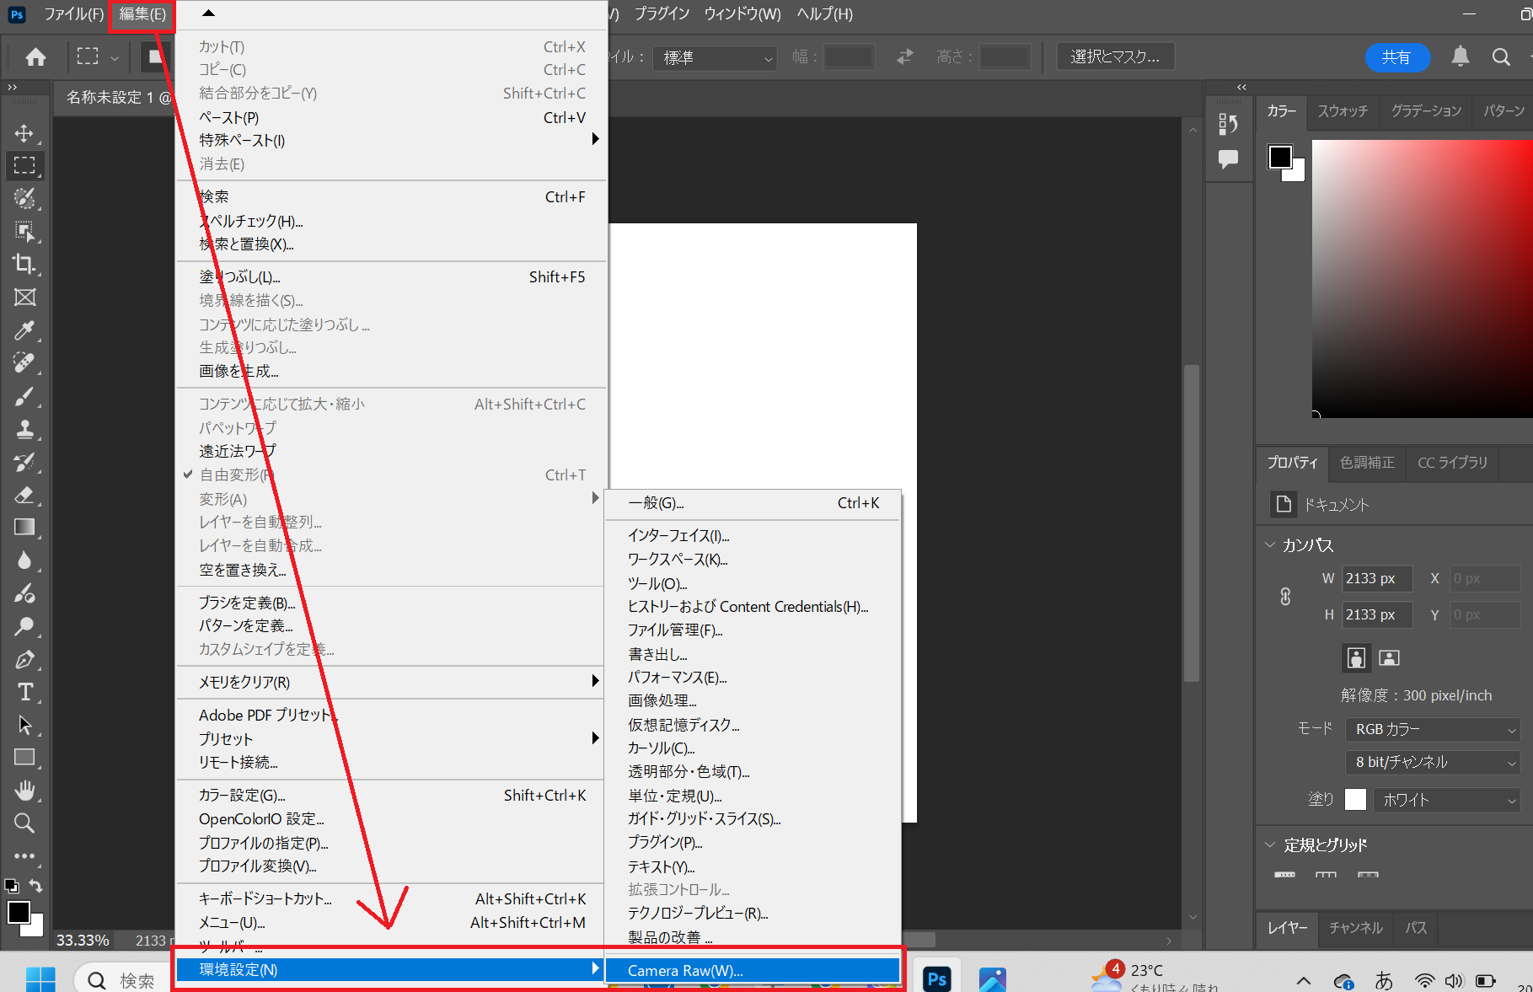Select the Zoom tool
The width and height of the screenshot is (1533, 992).
[x=24, y=823]
